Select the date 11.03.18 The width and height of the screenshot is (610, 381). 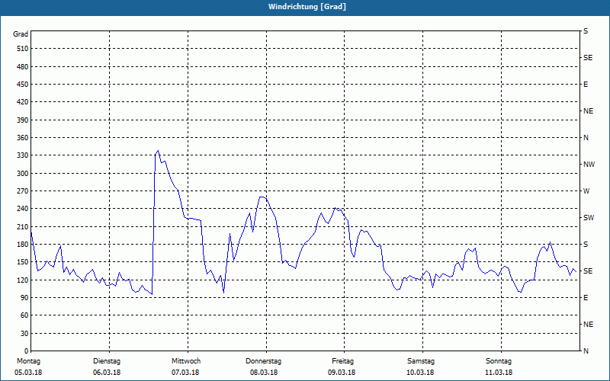click(499, 373)
